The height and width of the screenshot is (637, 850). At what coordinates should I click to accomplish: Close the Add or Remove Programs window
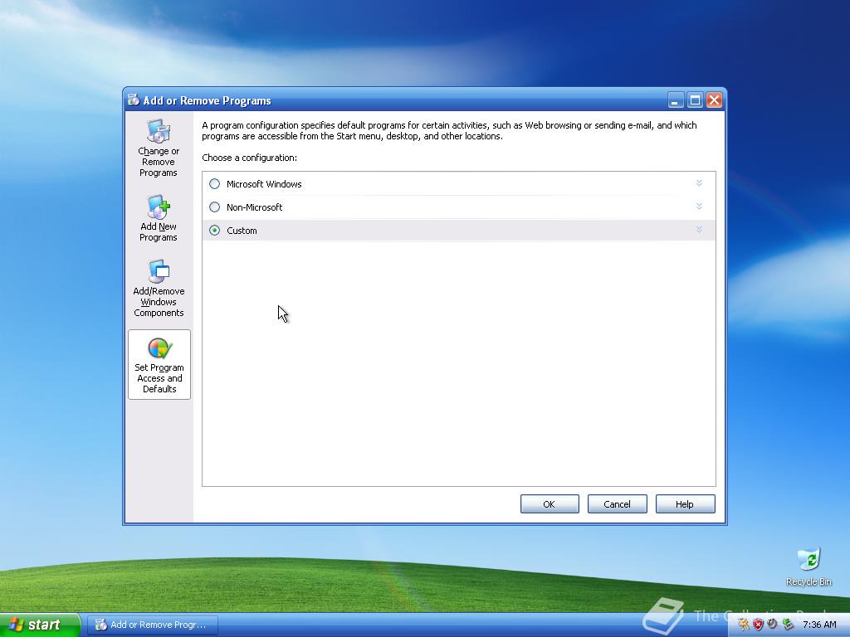(x=715, y=100)
